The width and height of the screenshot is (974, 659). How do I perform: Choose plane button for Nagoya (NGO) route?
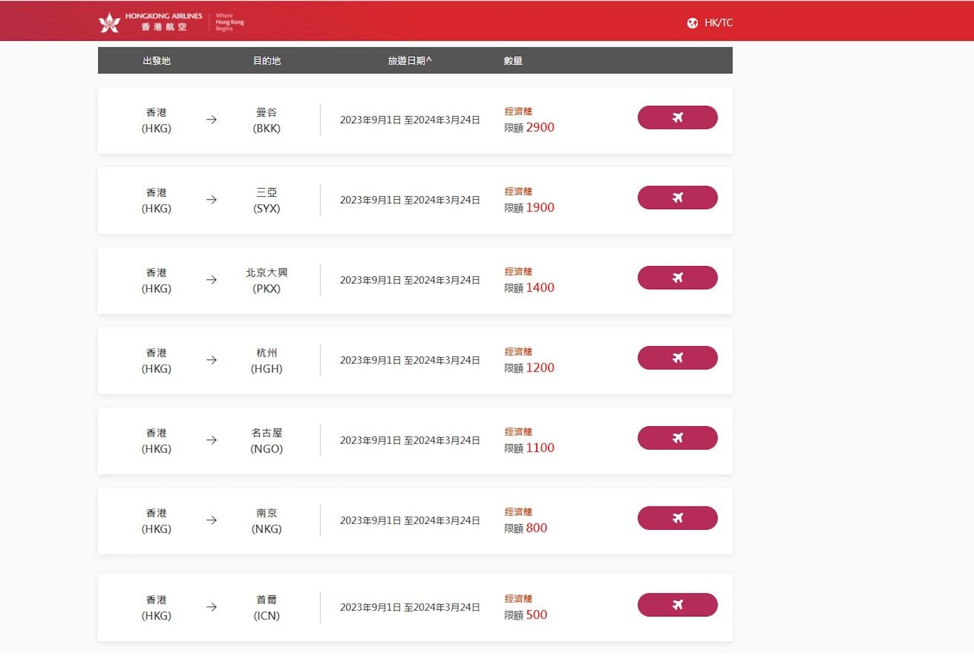coord(677,438)
